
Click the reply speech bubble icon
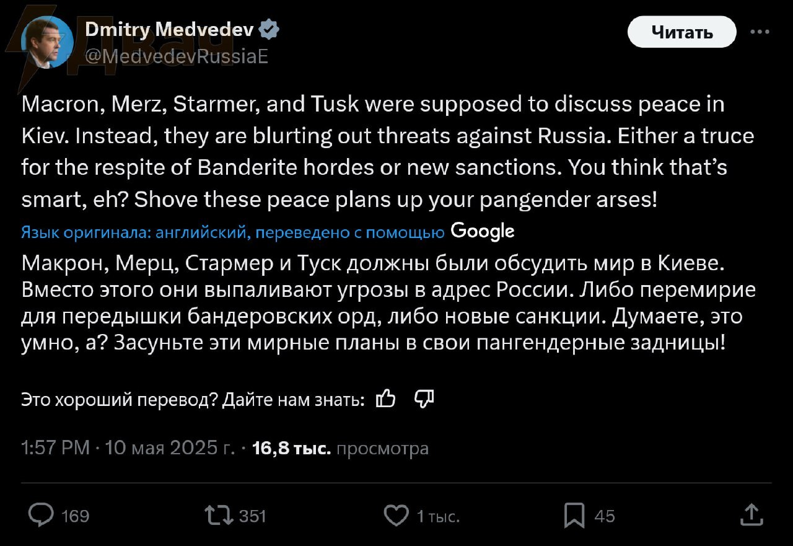pyautogui.click(x=42, y=515)
